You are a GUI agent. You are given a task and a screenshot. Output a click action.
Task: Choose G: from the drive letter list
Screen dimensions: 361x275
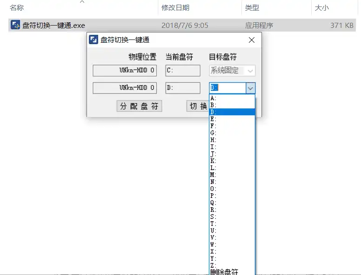tap(232, 133)
